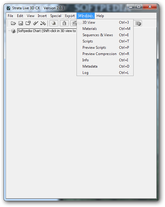
Task: Click the Open file folder icon
Action: click(13, 23)
